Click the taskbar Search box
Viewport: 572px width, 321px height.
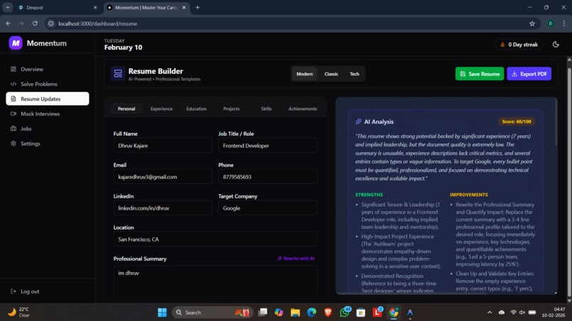coord(212,312)
